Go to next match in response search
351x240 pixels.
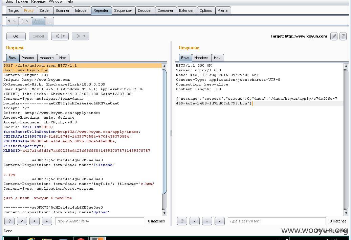click(220, 221)
